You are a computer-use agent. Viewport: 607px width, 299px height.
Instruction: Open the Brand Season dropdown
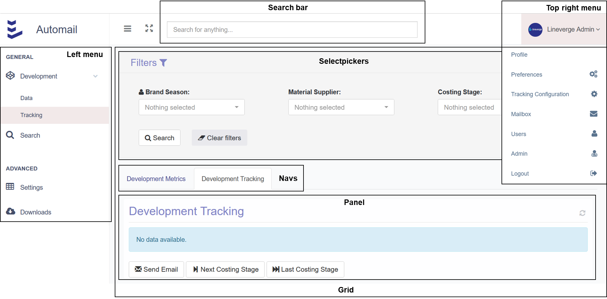click(x=192, y=107)
